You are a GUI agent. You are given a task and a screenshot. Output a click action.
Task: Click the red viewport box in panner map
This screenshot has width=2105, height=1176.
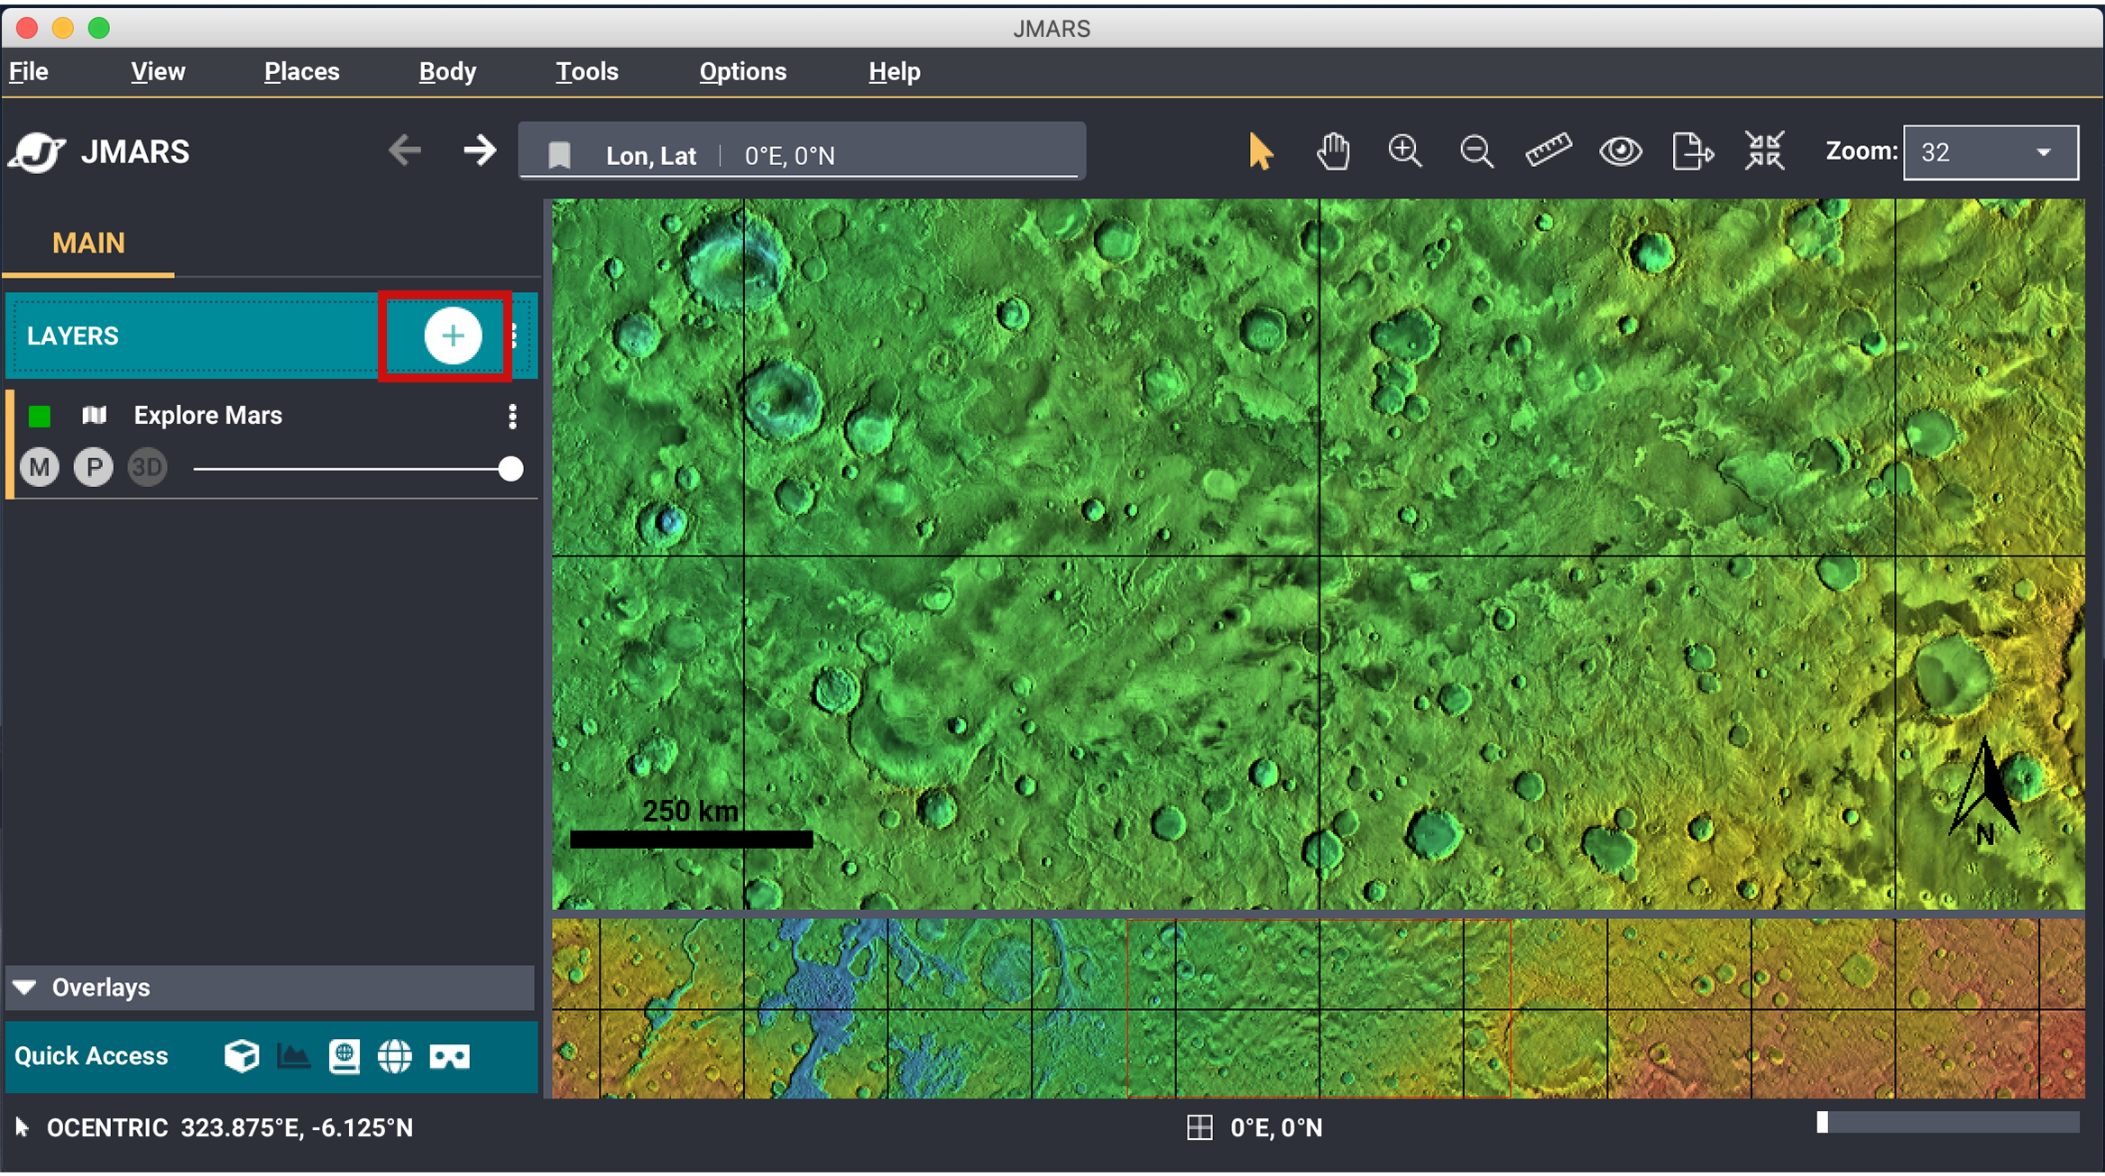click(1319, 1008)
